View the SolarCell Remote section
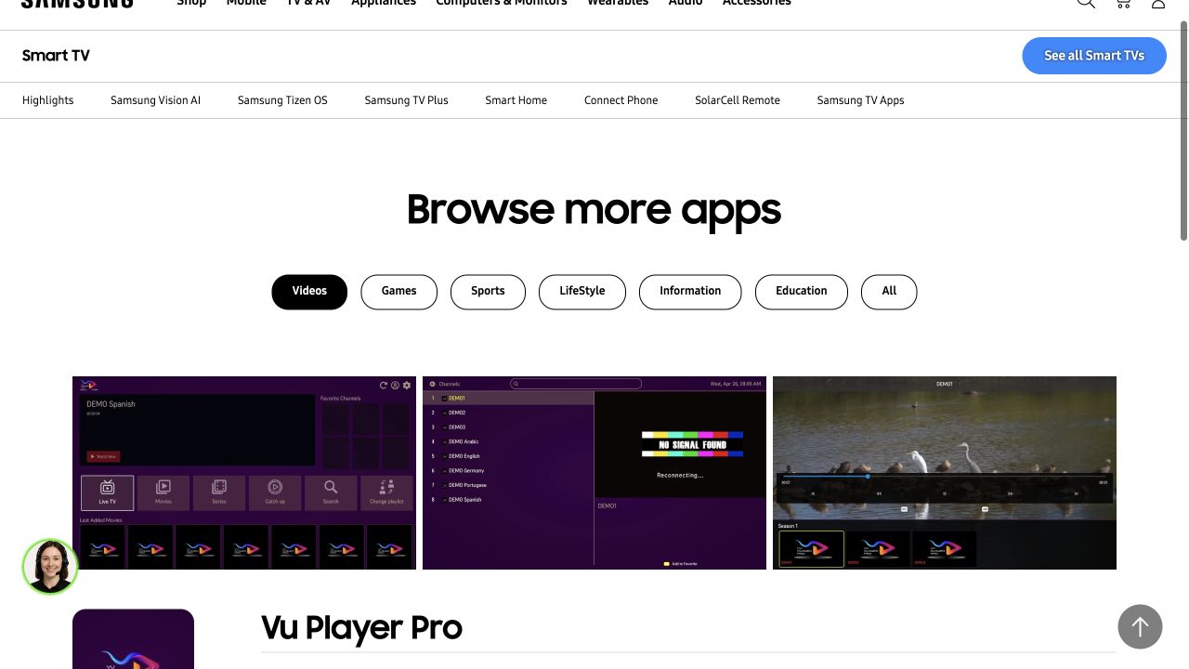The image size is (1189, 669). click(x=738, y=100)
